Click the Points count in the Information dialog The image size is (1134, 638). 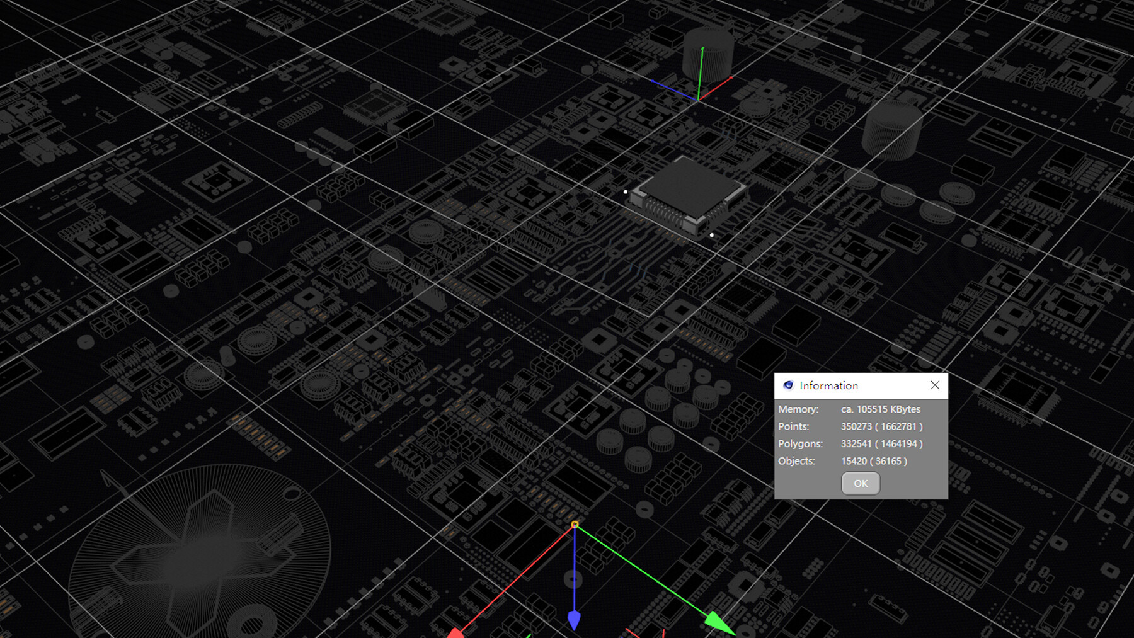pyautogui.click(x=881, y=426)
